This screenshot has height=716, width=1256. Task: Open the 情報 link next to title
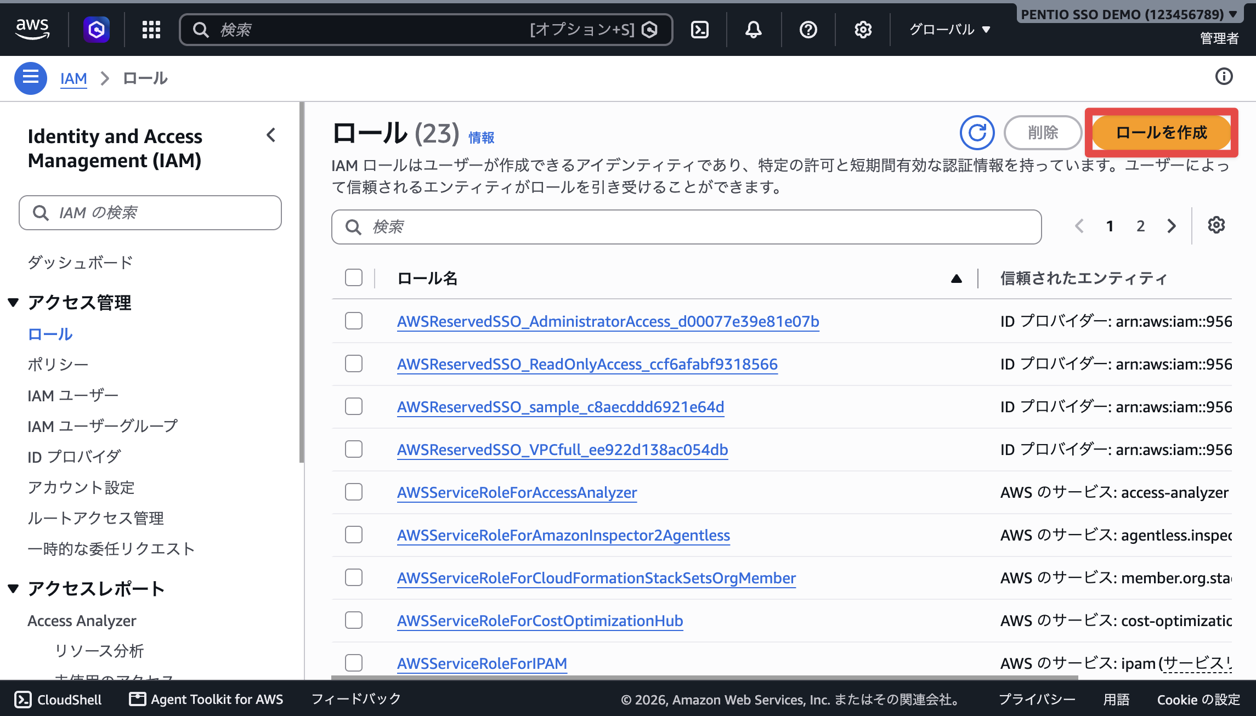click(x=482, y=138)
